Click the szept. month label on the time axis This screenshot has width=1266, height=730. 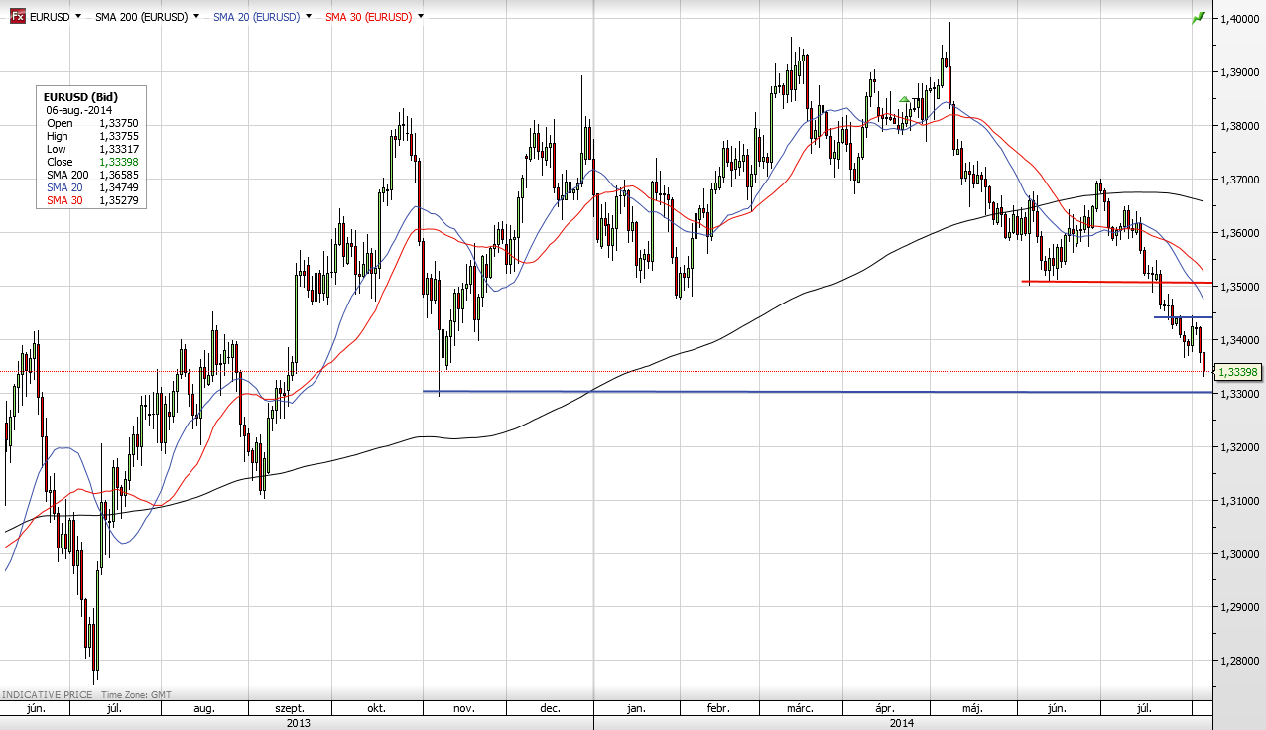pos(290,709)
